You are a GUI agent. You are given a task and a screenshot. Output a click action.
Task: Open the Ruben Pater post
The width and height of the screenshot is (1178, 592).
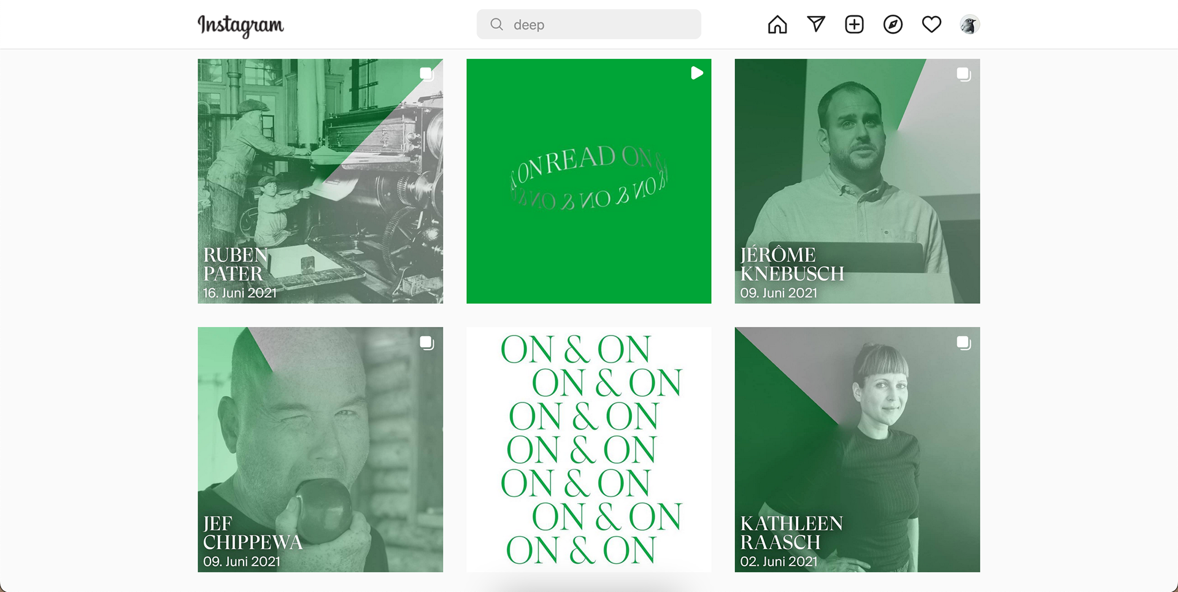click(320, 181)
